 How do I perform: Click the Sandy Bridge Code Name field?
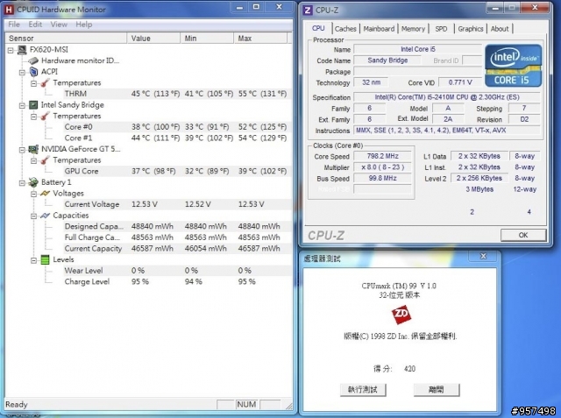[x=387, y=60]
